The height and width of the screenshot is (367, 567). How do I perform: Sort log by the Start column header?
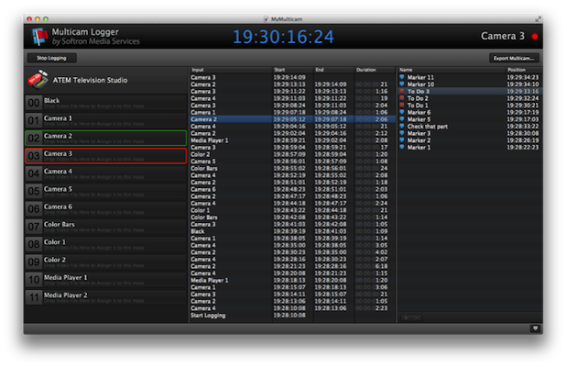coord(293,70)
